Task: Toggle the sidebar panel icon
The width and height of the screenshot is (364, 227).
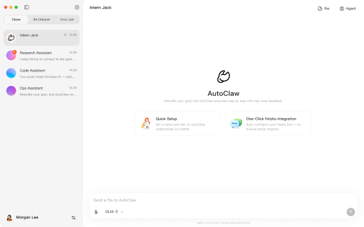Action: (x=27, y=7)
